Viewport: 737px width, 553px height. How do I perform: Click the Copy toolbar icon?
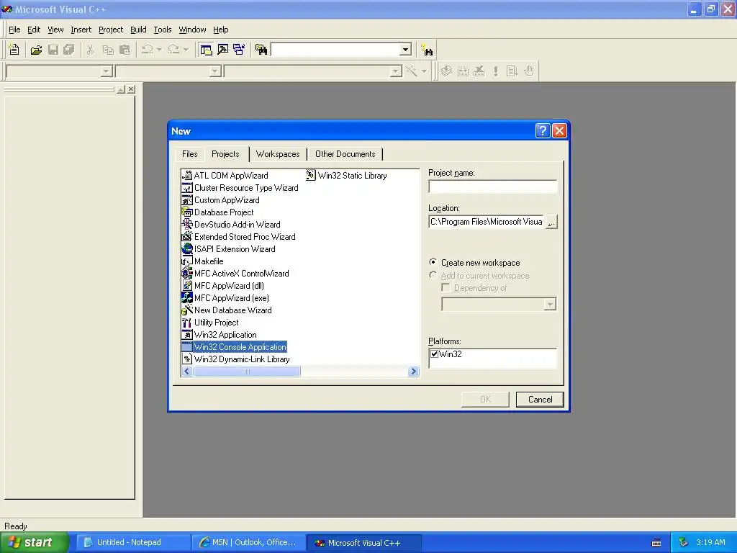[x=108, y=50]
